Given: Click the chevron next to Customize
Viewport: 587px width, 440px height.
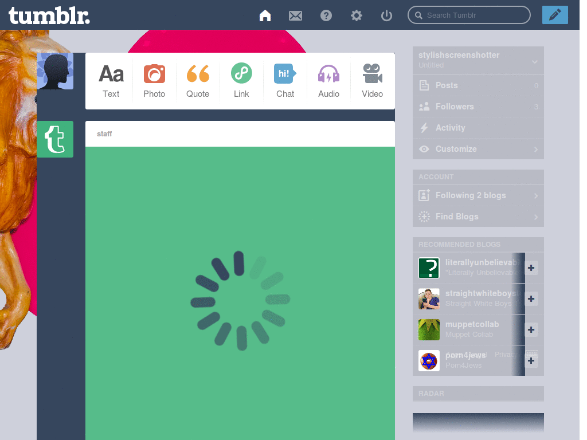Looking at the screenshot, I should (x=536, y=150).
